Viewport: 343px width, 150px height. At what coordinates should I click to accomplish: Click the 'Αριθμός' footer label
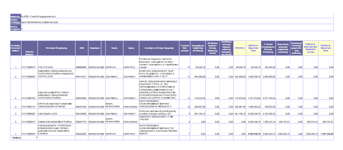point(16,138)
